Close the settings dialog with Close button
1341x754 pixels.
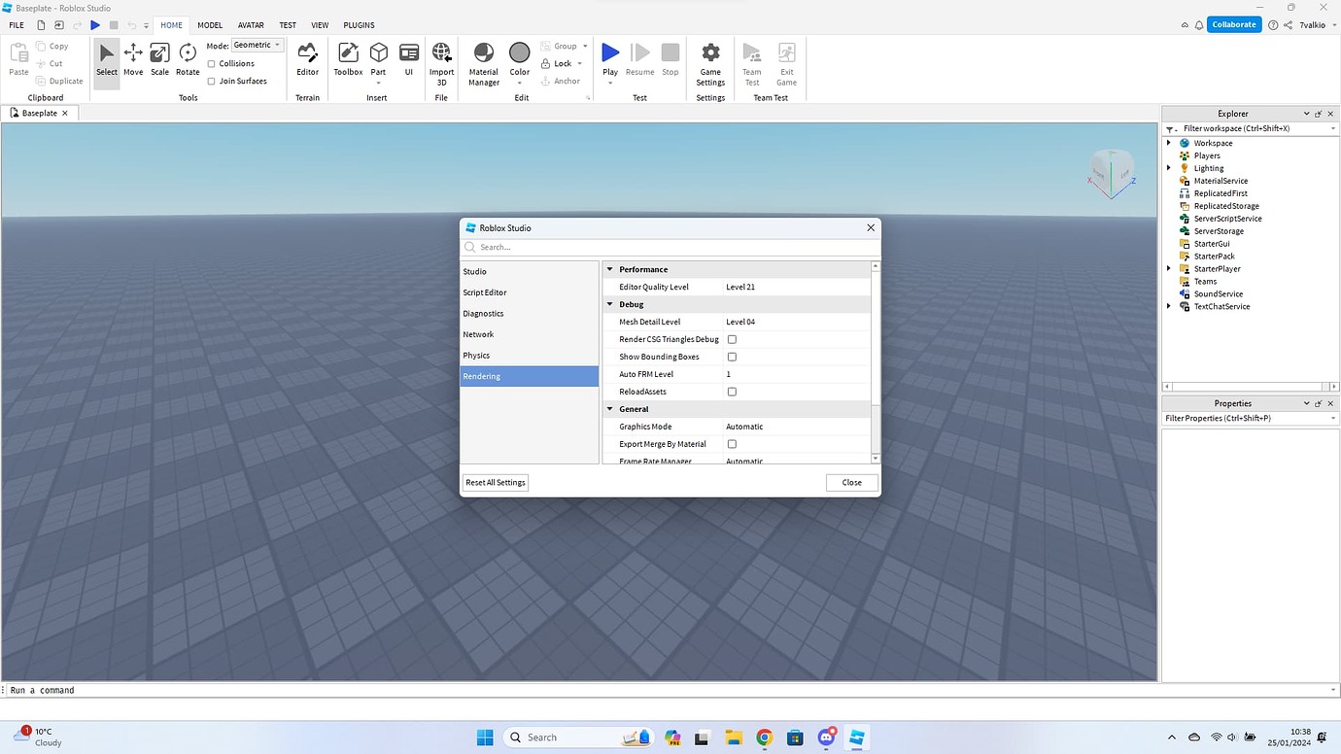pos(850,482)
